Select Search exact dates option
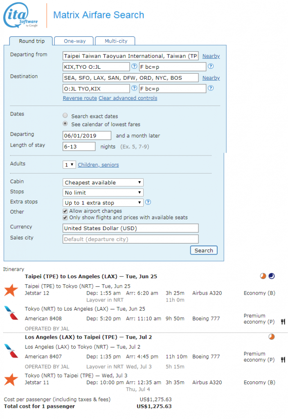 [x=65, y=115]
